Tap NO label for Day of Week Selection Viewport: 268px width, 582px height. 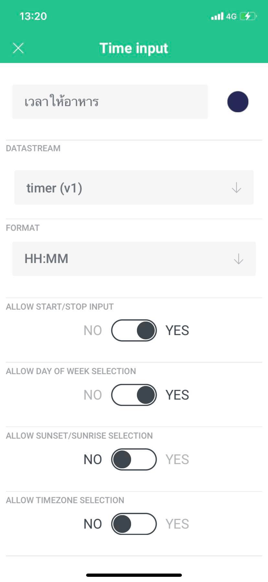coord(93,395)
